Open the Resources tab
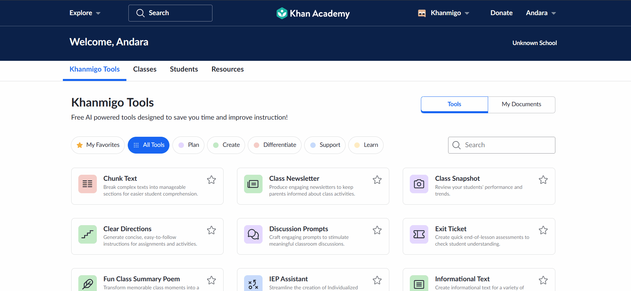The width and height of the screenshot is (631, 291). tap(228, 69)
